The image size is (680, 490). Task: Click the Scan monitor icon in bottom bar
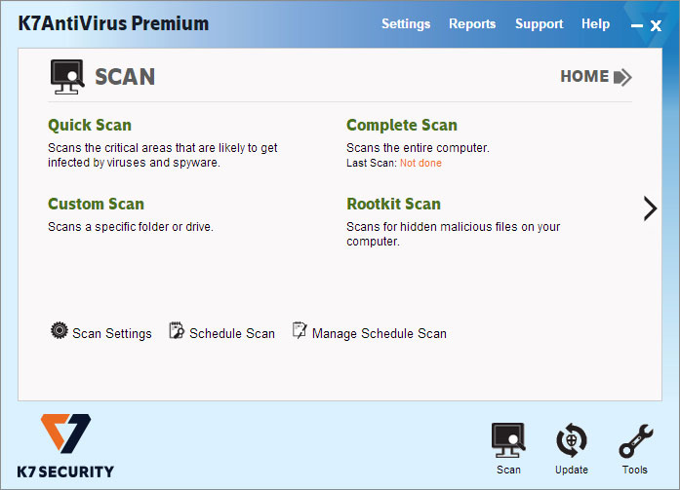click(x=508, y=440)
